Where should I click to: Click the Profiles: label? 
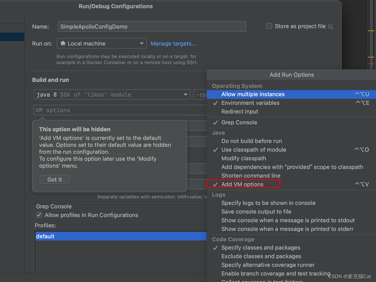pos(45,225)
